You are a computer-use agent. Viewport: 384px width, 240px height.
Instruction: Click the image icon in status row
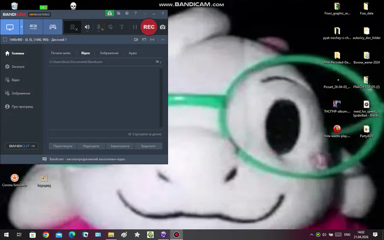point(144,40)
